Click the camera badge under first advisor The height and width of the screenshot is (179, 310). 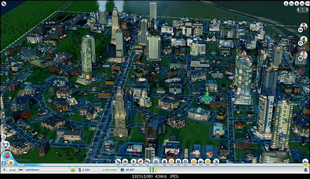click(x=300, y=30)
